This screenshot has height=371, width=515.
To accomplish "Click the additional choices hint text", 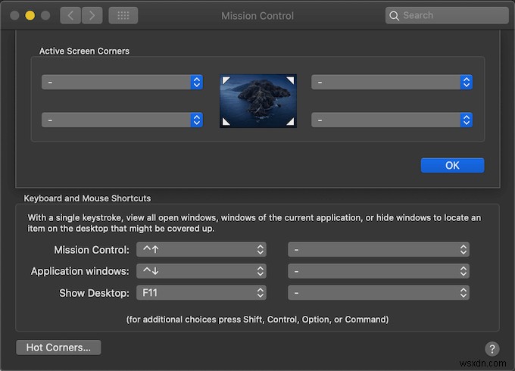I will 257,320.
